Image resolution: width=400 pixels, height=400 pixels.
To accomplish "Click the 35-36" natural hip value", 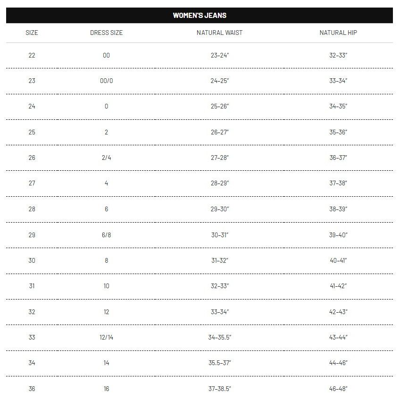I will click(338, 132).
